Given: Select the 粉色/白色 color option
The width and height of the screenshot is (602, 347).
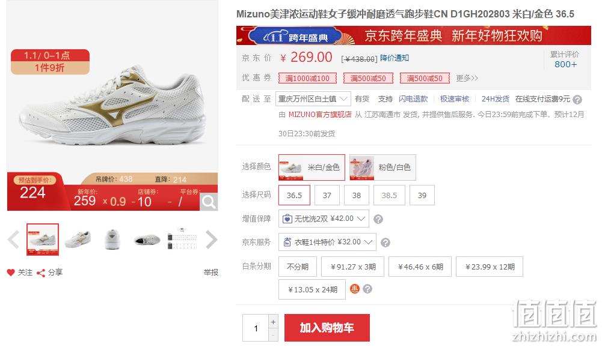Looking at the screenshot, I should click(382, 167).
